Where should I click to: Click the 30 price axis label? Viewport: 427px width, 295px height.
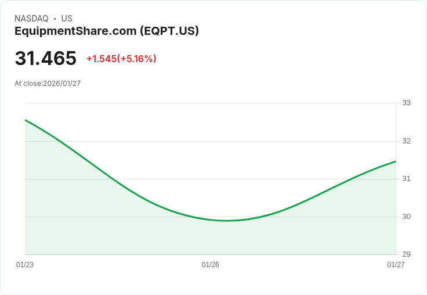(406, 217)
